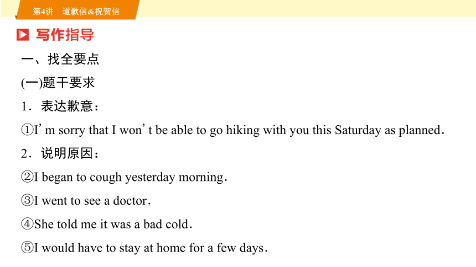Click the circled number ③ marker
This screenshot has height=267, width=476.
(27, 200)
